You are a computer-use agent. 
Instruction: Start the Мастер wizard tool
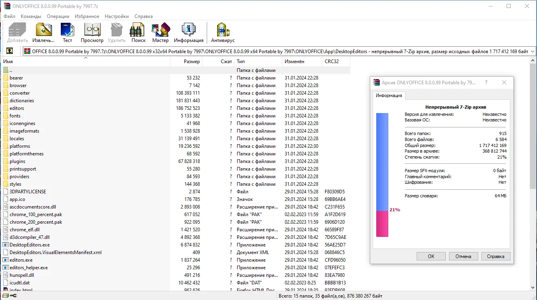[x=160, y=30]
